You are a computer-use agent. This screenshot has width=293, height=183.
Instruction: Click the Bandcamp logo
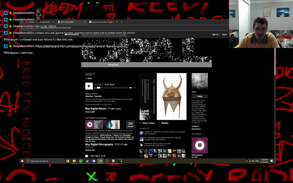[x=72, y=34]
